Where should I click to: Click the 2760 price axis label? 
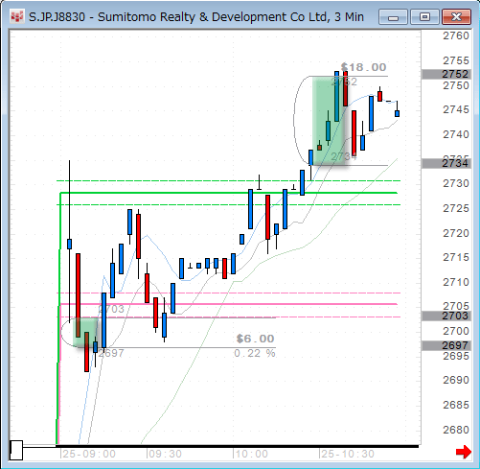click(x=456, y=35)
